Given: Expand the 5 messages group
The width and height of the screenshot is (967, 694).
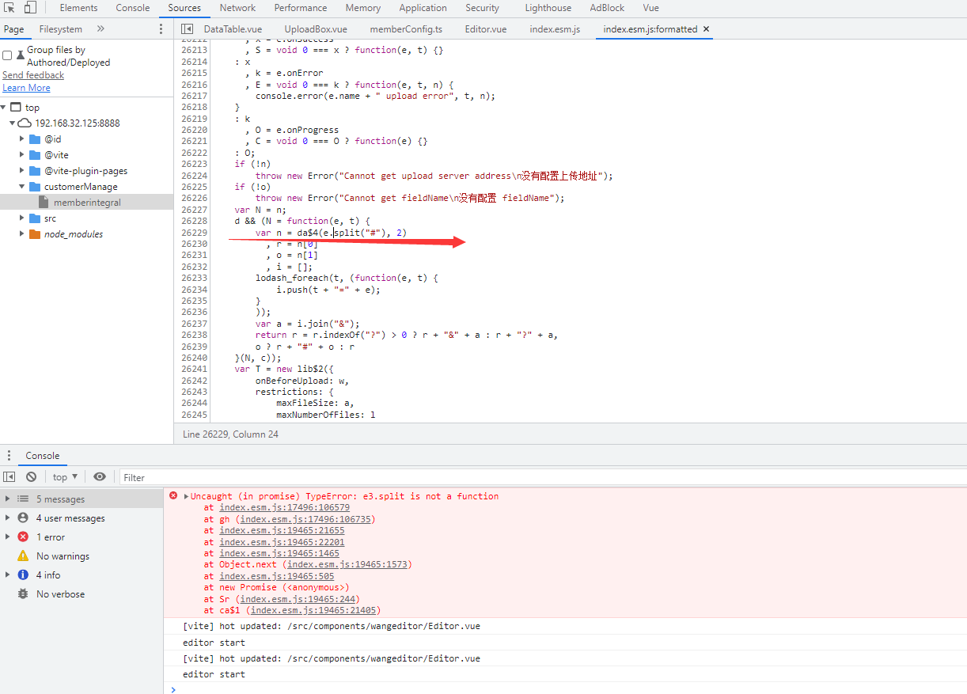Looking at the screenshot, I should (7, 499).
